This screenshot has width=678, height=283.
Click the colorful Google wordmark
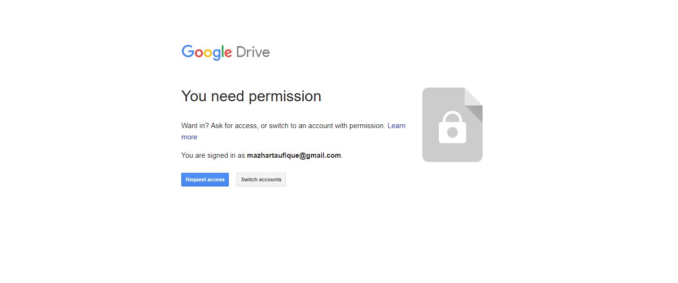(x=207, y=52)
